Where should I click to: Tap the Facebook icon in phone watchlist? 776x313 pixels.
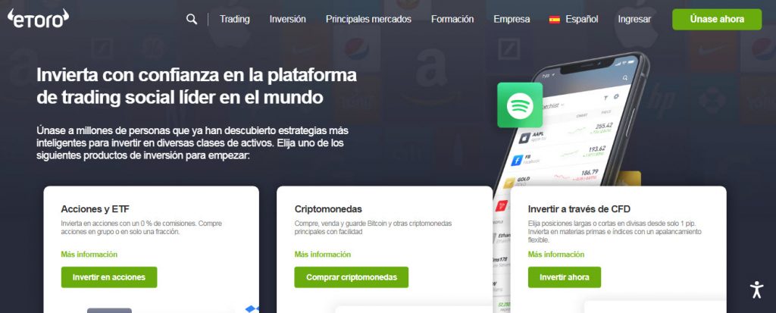tap(517, 161)
